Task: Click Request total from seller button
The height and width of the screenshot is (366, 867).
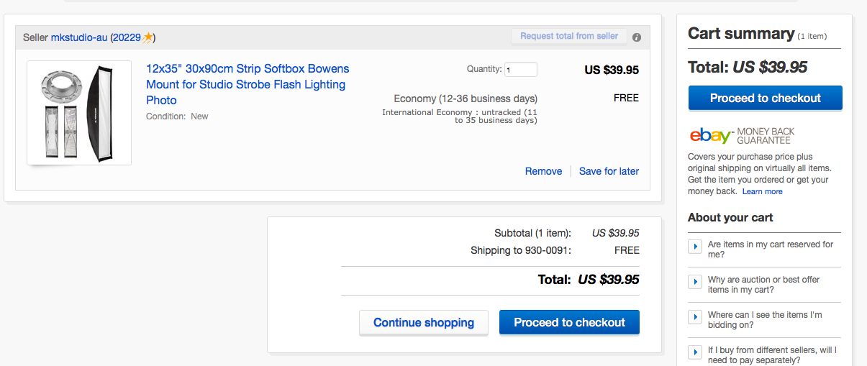Action: (x=568, y=36)
